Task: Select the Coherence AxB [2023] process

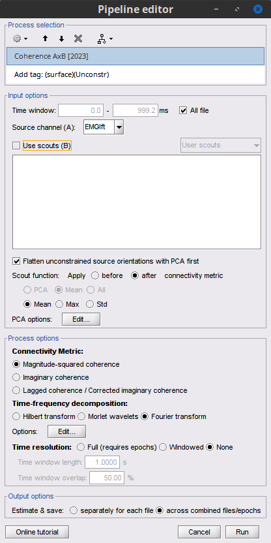Action: [135, 56]
